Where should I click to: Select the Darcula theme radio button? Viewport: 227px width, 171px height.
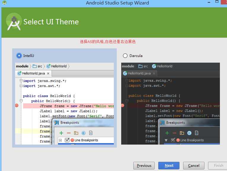click(x=125, y=56)
